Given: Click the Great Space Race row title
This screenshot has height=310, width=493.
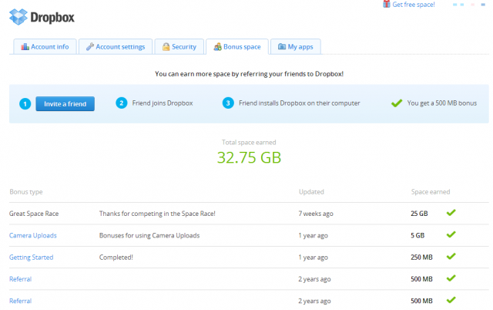Looking at the screenshot, I should click(x=34, y=214).
